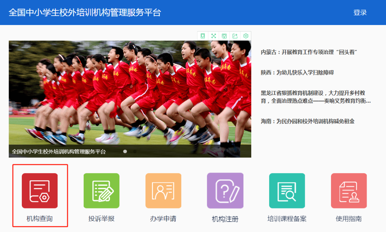Open the gear settings icon
The width and height of the screenshot is (386, 232).
click(246, 36)
